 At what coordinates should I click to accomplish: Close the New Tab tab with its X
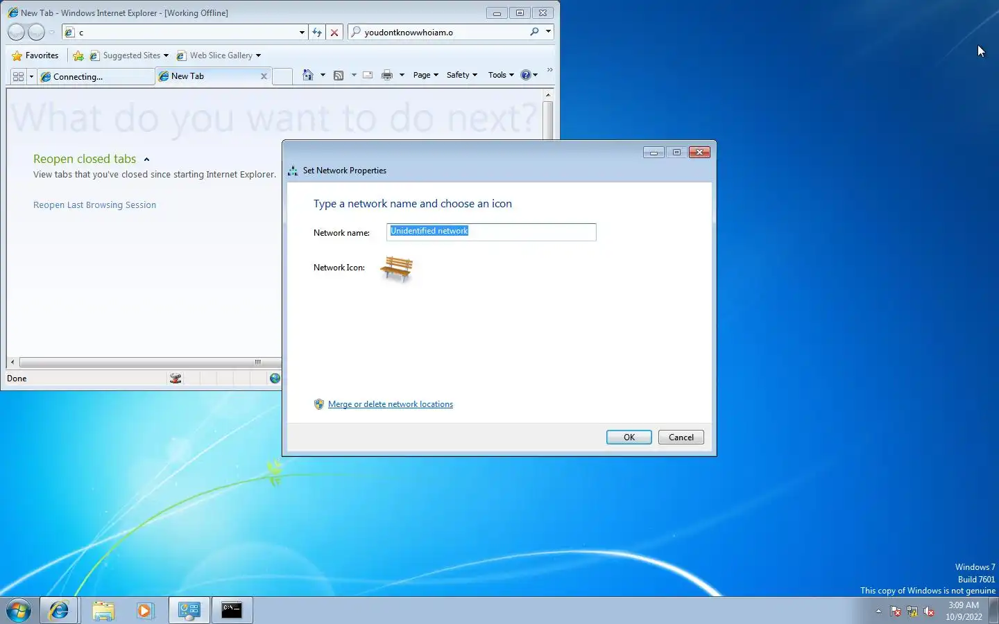point(264,76)
